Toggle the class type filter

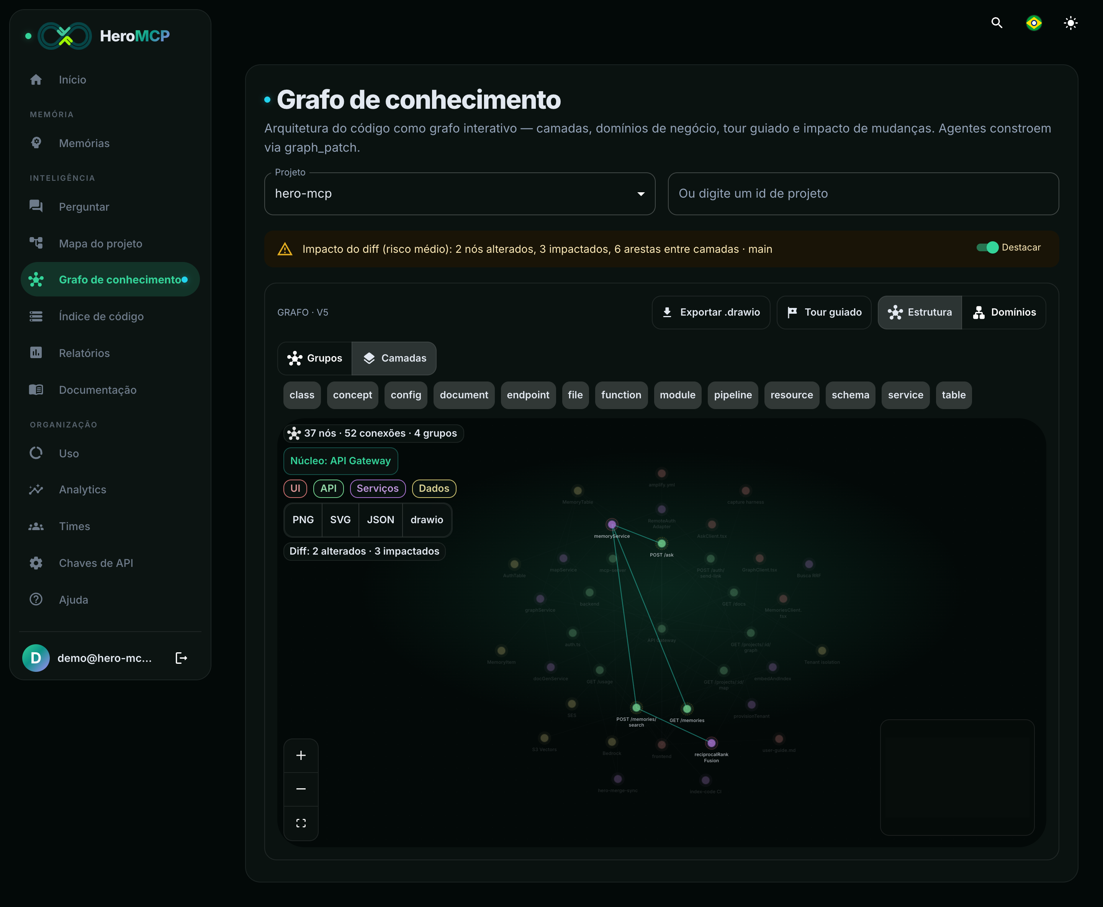point(302,395)
